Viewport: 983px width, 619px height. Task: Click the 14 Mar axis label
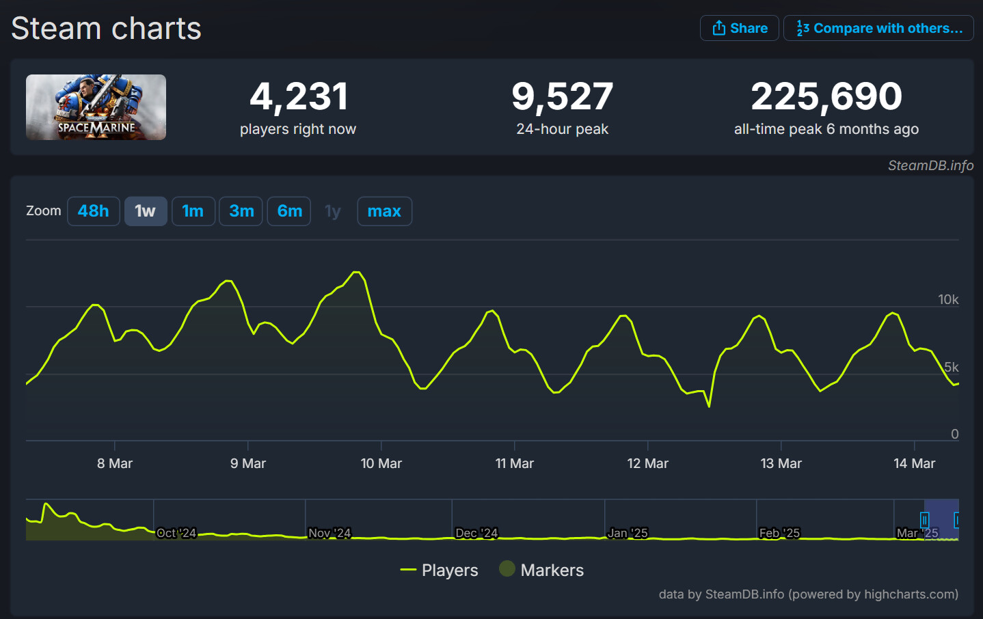pyautogui.click(x=915, y=463)
